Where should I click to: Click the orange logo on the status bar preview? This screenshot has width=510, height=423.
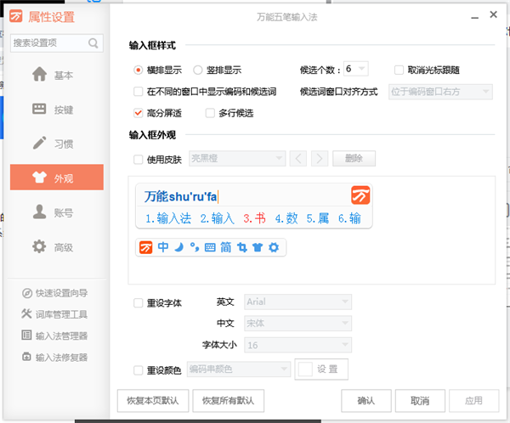[x=145, y=247]
